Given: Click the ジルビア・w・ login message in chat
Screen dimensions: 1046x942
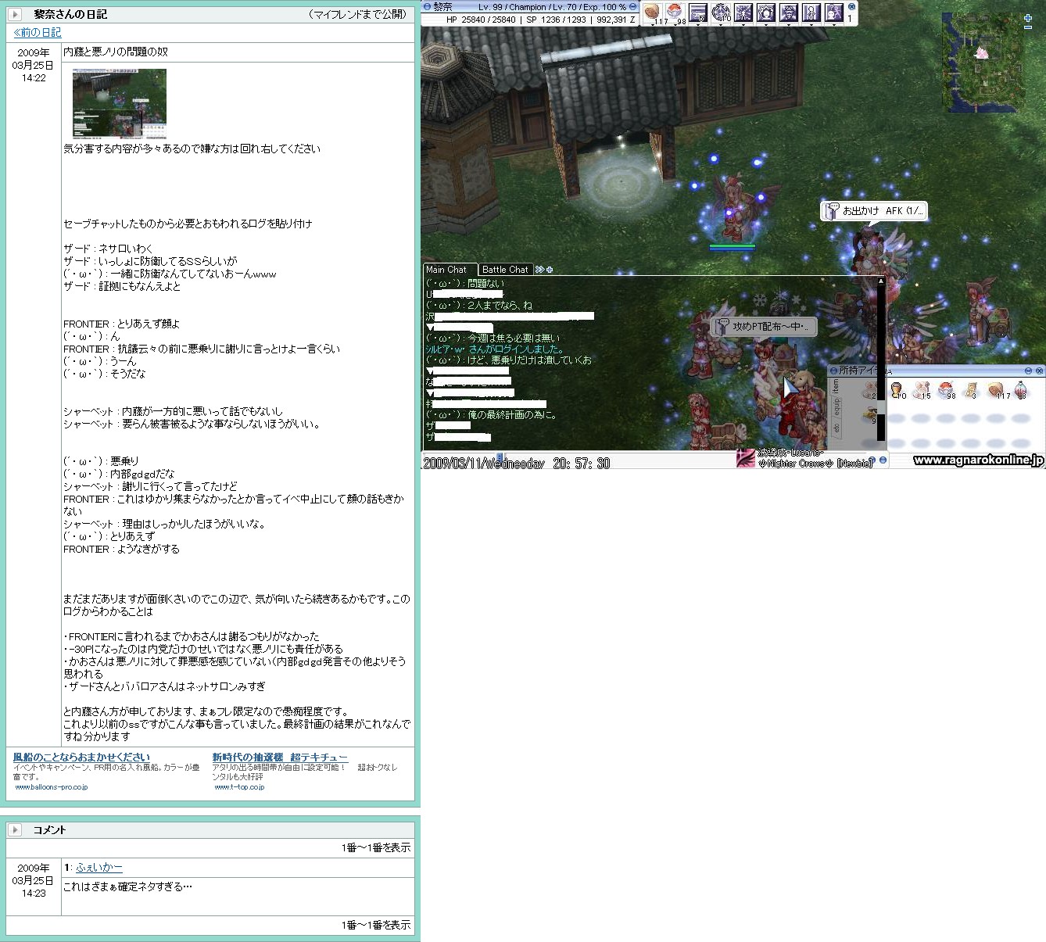Looking at the screenshot, I should click(494, 349).
